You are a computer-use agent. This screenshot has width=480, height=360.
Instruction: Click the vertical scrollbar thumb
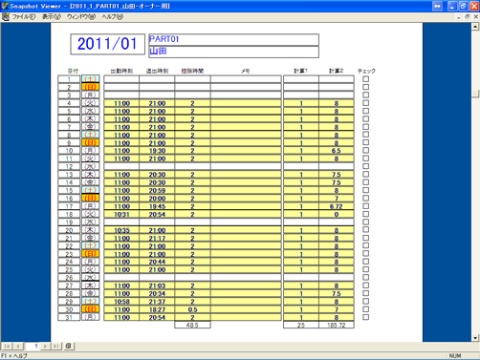point(475,94)
